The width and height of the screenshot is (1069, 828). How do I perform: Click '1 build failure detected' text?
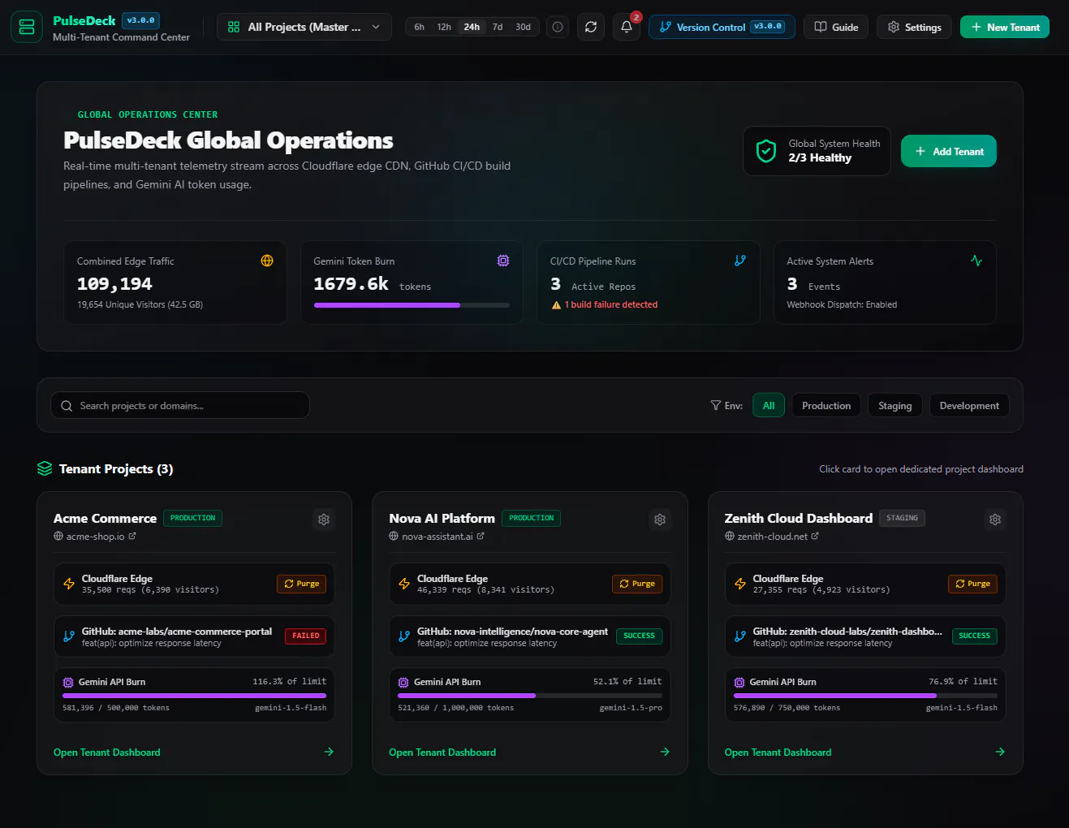611,305
